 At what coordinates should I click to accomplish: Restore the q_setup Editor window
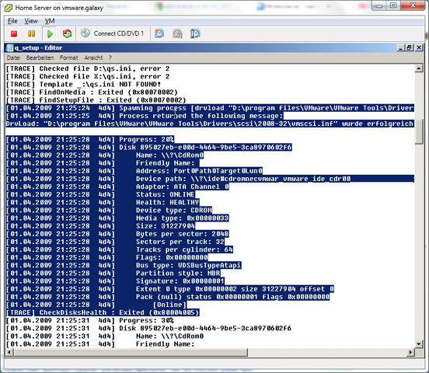(x=409, y=48)
